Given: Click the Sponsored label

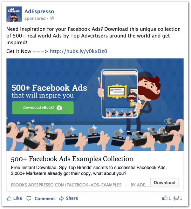Looking at the screenshot, I should 35,18.
